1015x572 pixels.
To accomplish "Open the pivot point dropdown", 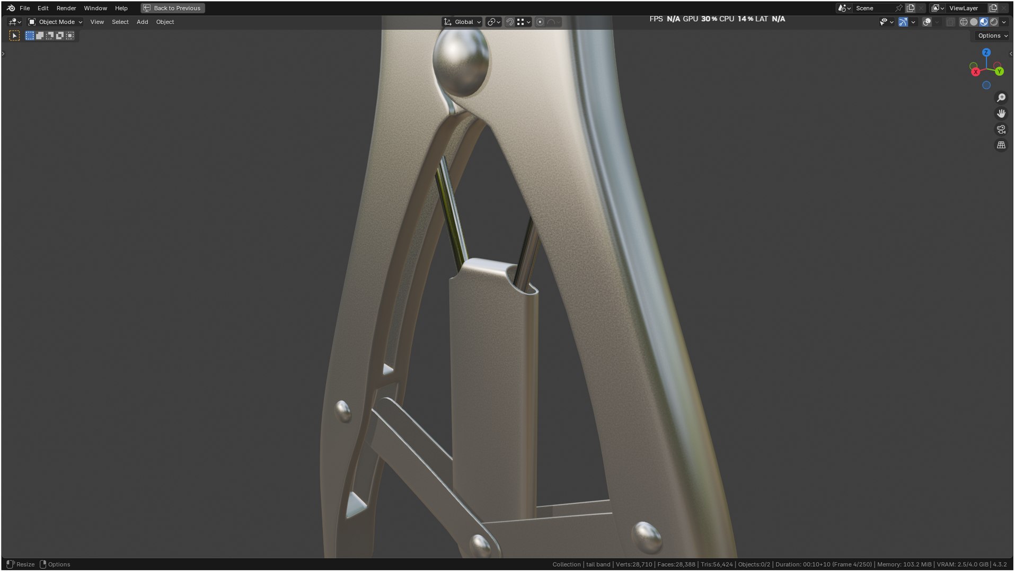I will [x=493, y=22].
